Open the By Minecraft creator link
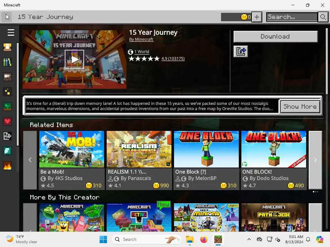Screen dimensions: 330x247 (141, 40)
